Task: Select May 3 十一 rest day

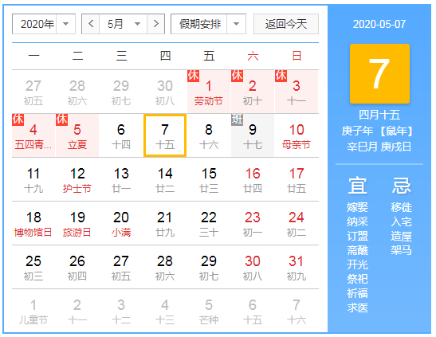Action: (297, 92)
